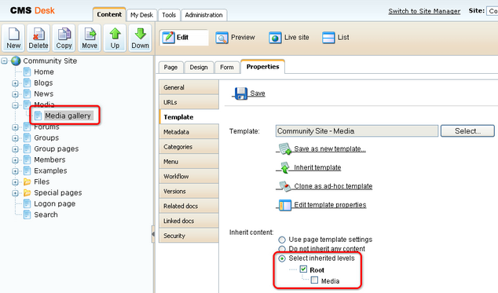The width and height of the screenshot is (498, 293).
Task: Switch to the Form tab
Action: (227, 68)
